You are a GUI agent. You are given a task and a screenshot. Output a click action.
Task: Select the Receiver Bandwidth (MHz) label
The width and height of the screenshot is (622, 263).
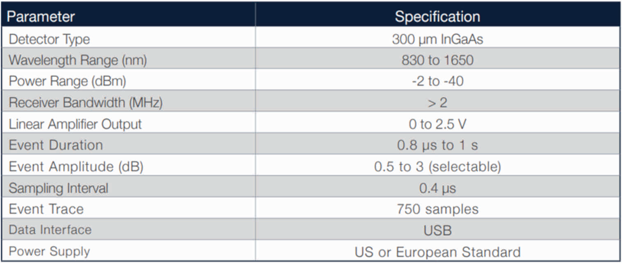pyautogui.click(x=86, y=102)
